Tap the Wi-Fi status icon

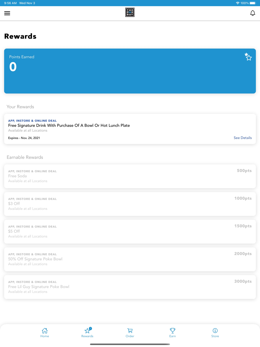click(x=237, y=3)
